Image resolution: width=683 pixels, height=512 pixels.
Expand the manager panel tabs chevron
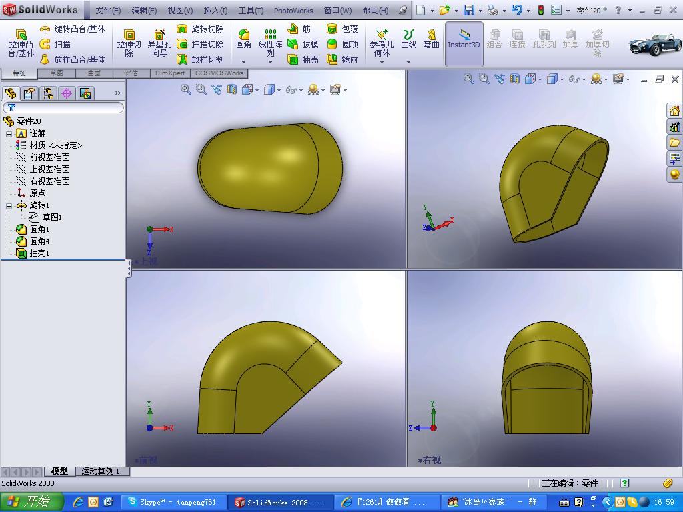pos(117,93)
